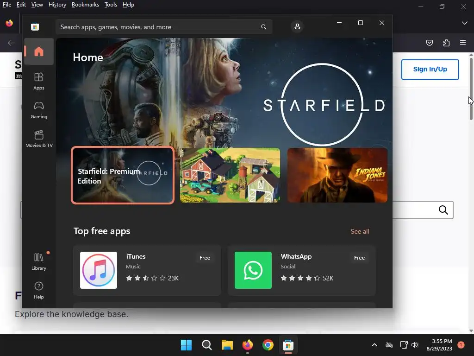This screenshot has width=474, height=356.
Task: Click the web page search magnifier button
Action: click(x=443, y=210)
